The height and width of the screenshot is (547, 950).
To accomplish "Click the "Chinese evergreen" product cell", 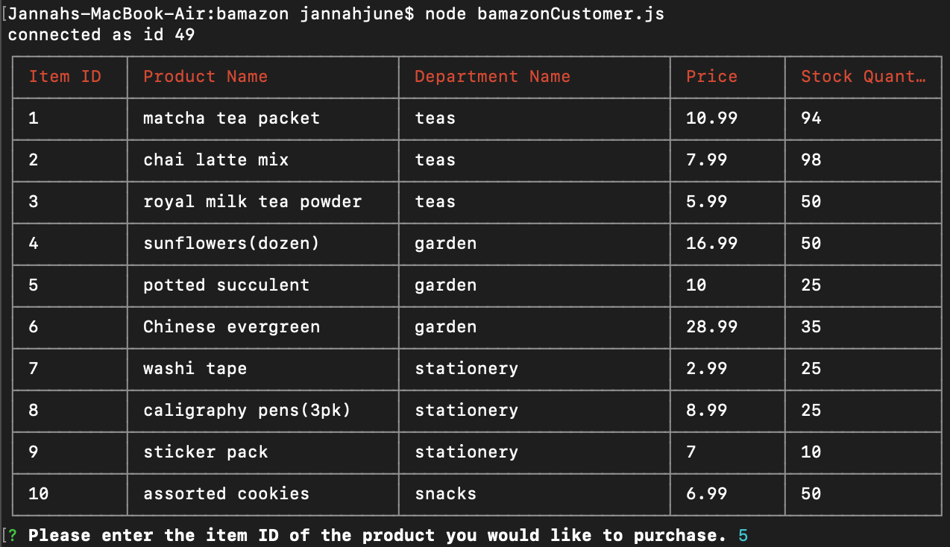I will 231,327.
